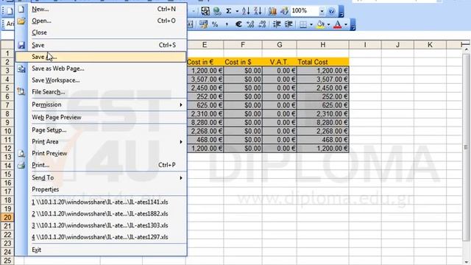Choose Save Workspace... menu entry

point(101,80)
